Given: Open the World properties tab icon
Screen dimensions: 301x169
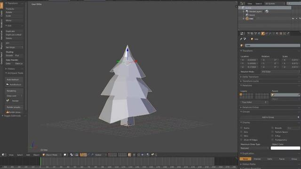Looking at the screenshot, I should click(x=259, y=33).
